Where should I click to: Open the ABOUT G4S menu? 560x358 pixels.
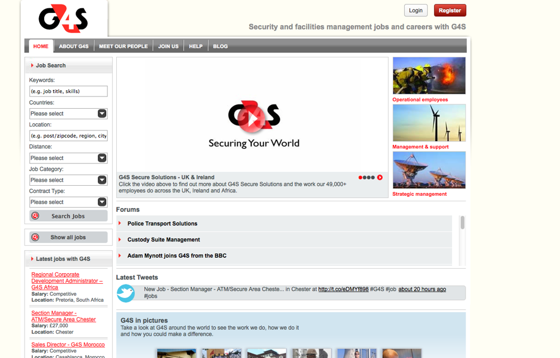pos(74,46)
